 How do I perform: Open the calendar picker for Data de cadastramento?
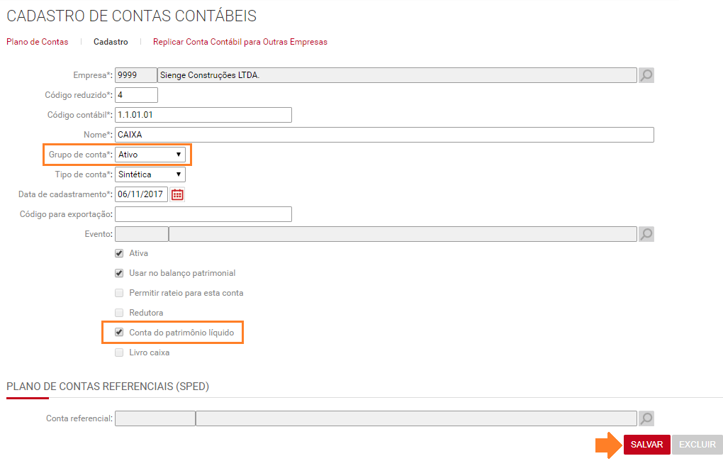(x=177, y=195)
